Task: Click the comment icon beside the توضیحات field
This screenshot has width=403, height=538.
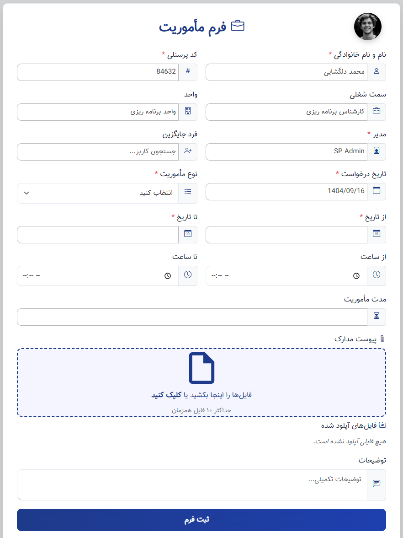Action: (x=377, y=483)
